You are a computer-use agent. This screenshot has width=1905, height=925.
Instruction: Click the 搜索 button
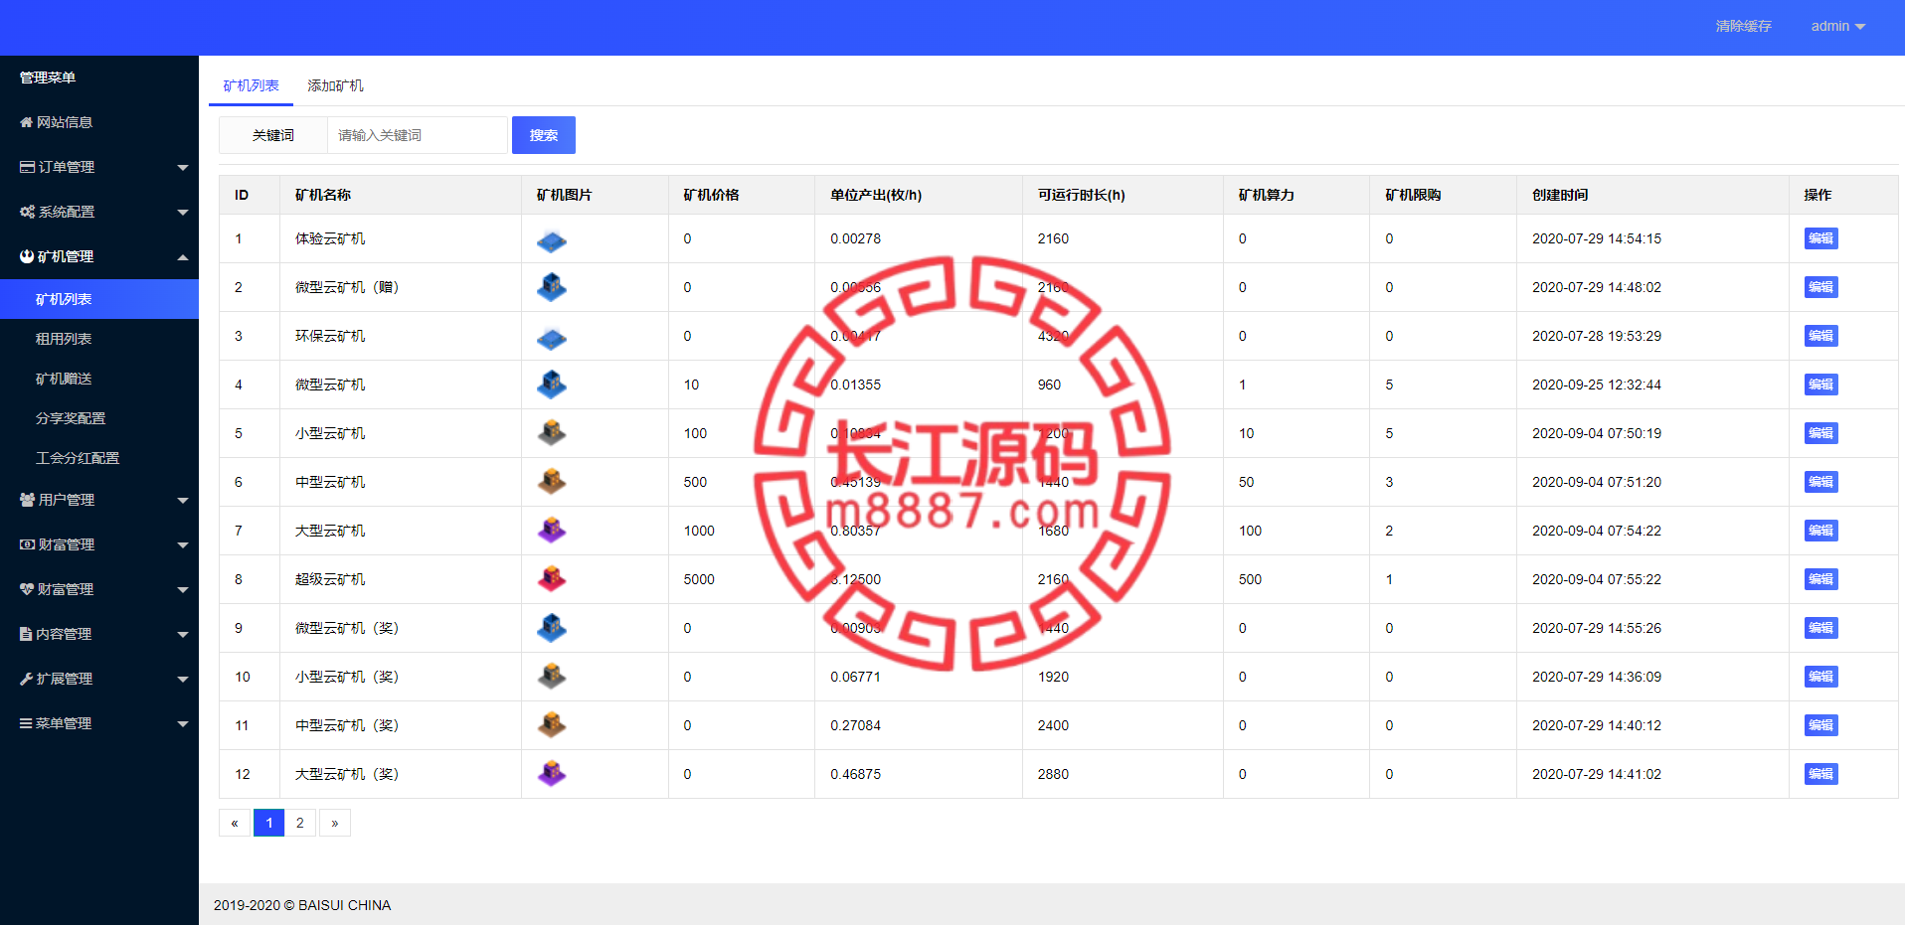tap(544, 135)
